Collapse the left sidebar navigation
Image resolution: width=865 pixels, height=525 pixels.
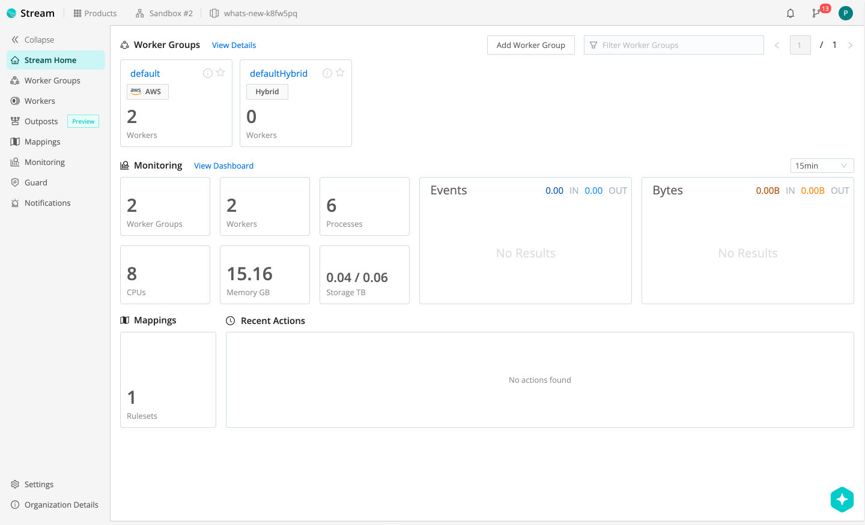coord(33,40)
